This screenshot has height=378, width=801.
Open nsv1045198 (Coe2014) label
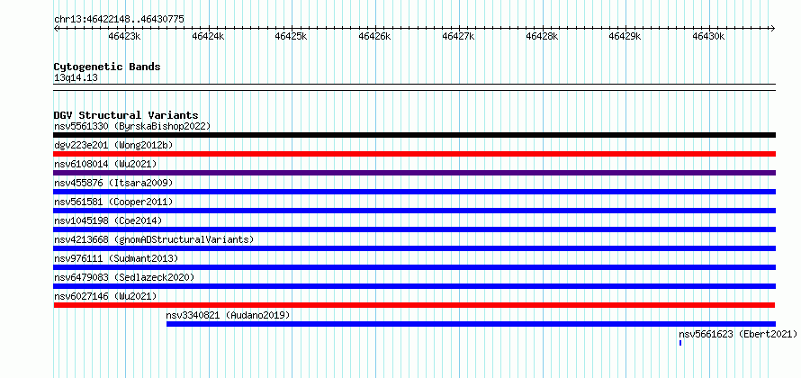108,220
